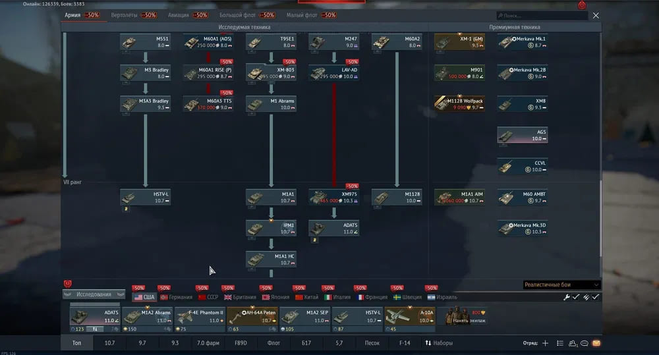Select the XM975 vehicle card
Viewport: 659px width, 355px height.
point(333,197)
